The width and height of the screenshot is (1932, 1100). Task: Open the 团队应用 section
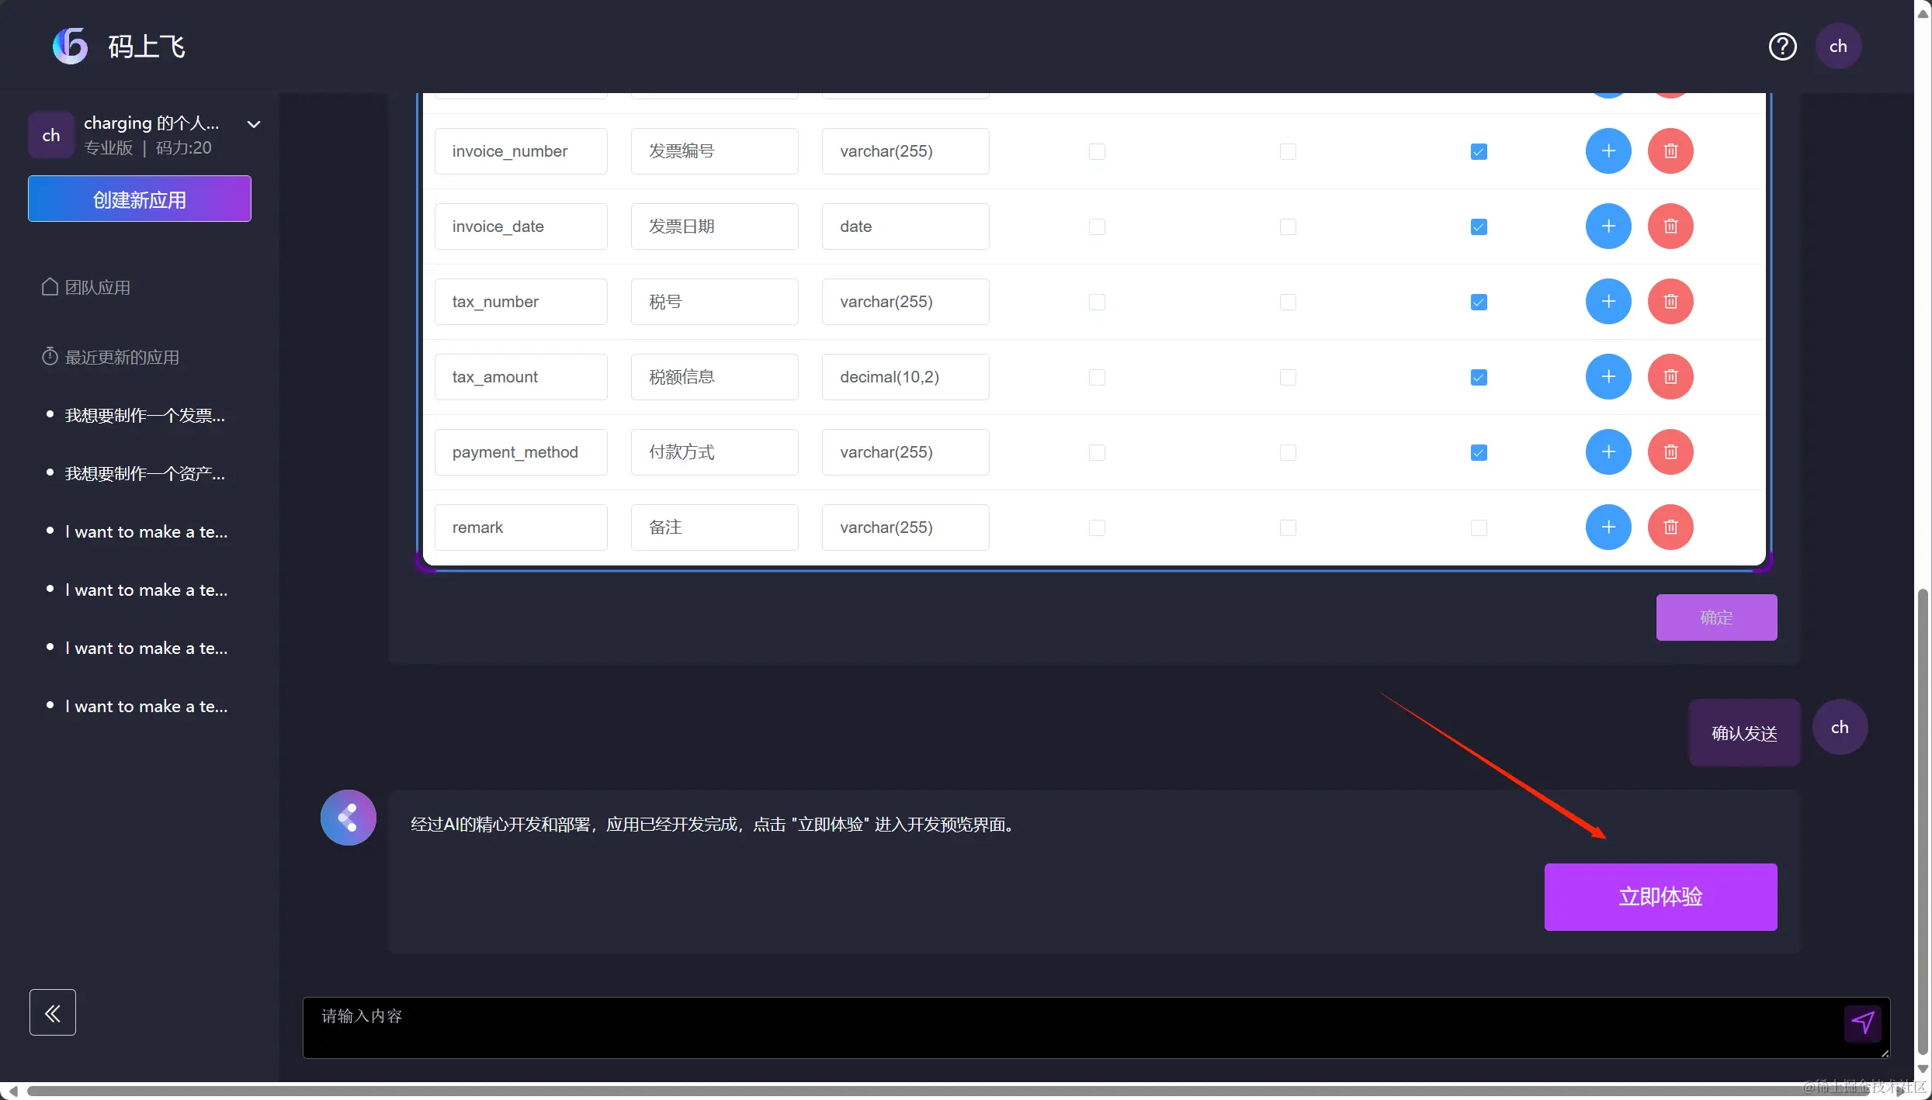[97, 288]
